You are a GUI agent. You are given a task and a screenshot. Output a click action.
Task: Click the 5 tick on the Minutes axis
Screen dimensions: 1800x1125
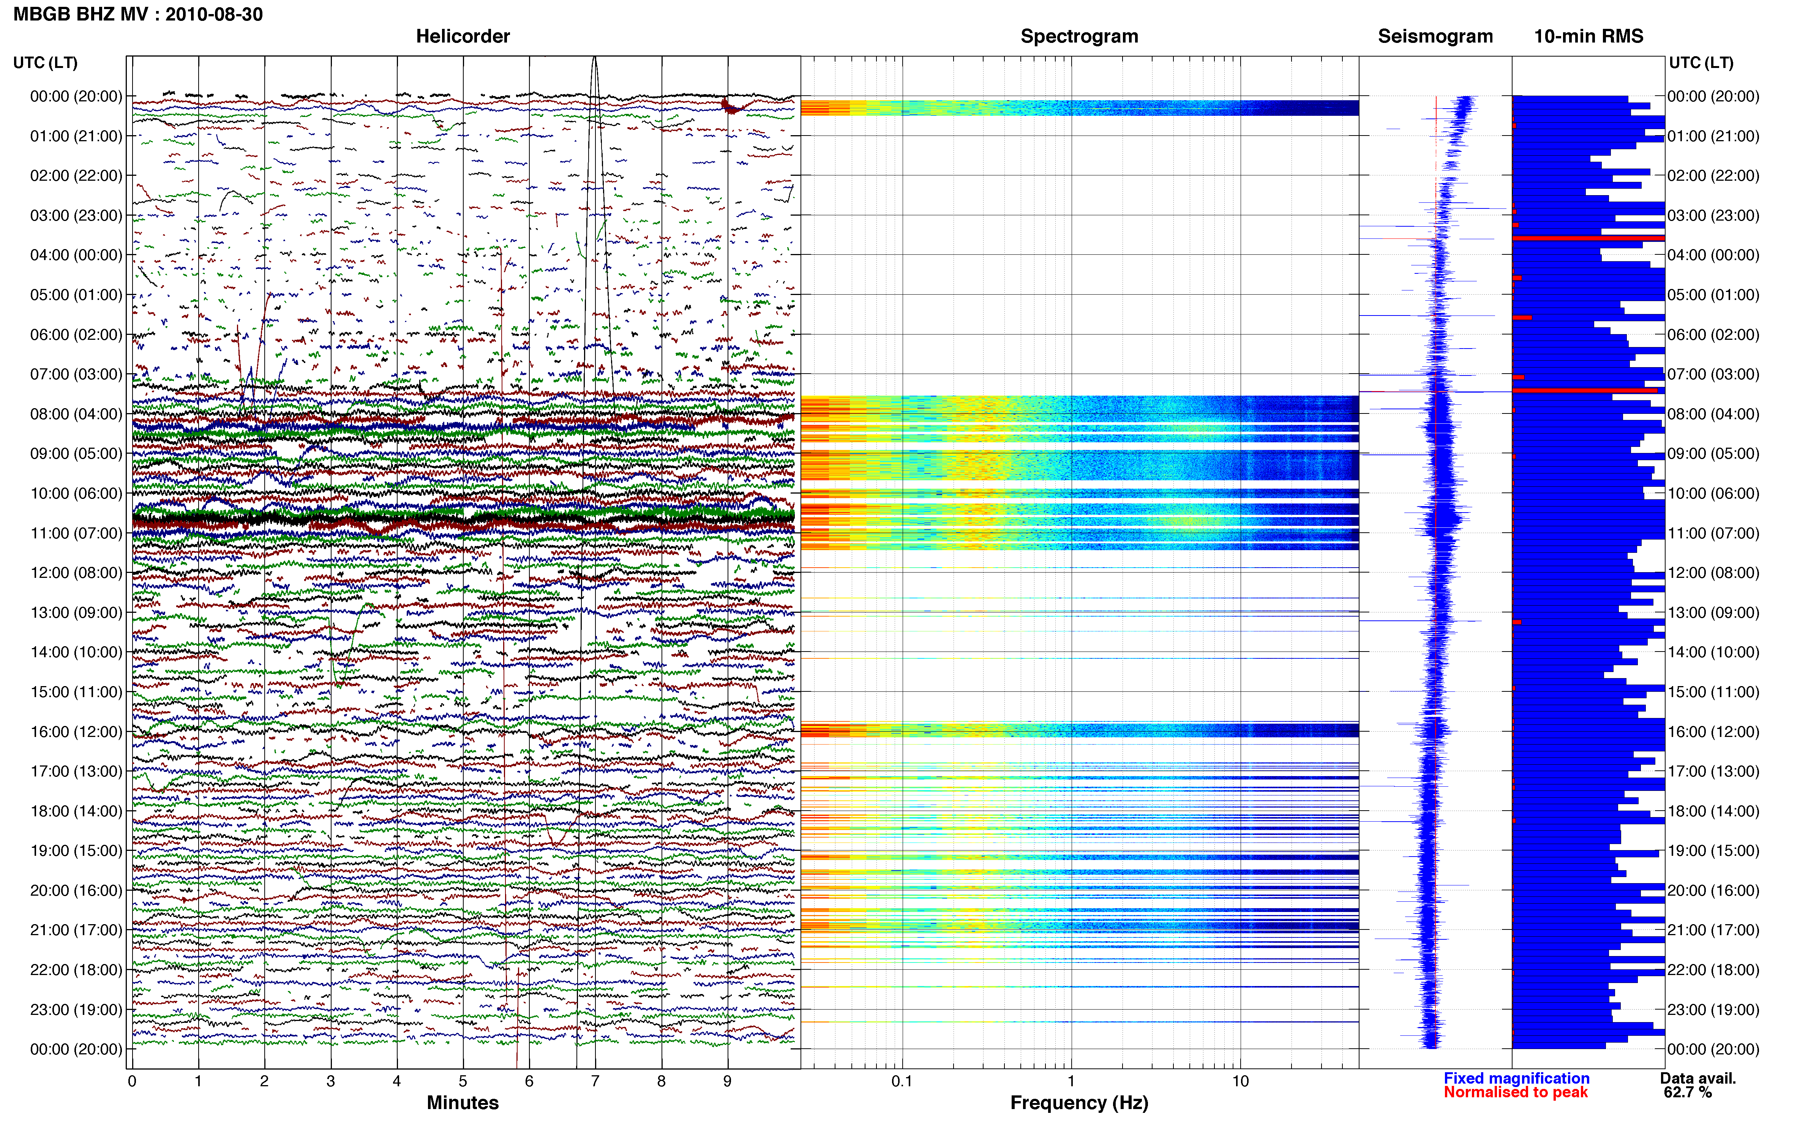point(463,1081)
